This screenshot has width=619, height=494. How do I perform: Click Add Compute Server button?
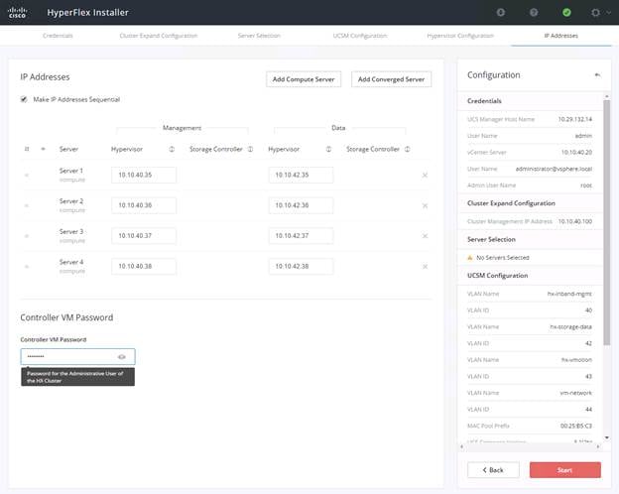point(304,79)
